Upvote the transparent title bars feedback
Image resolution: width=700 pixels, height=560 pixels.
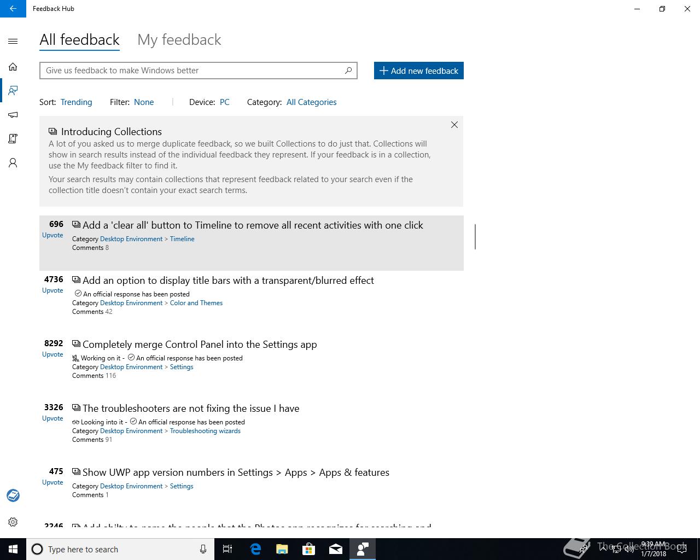tap(52, 290)
